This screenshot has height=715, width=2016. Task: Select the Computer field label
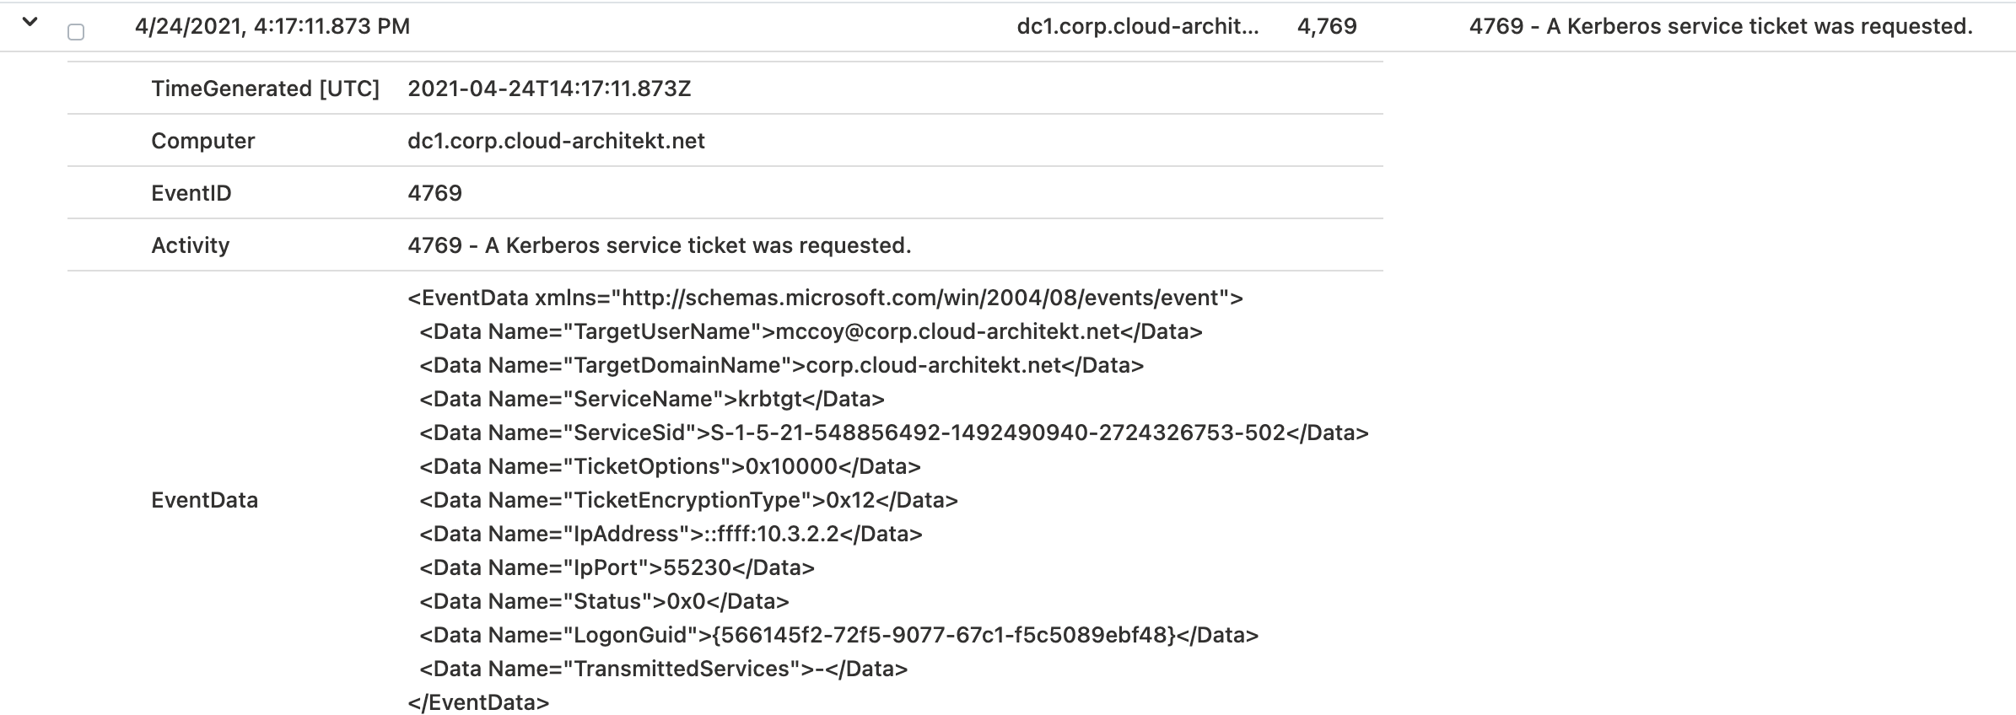pyautogui.click(x=203, y=141)
